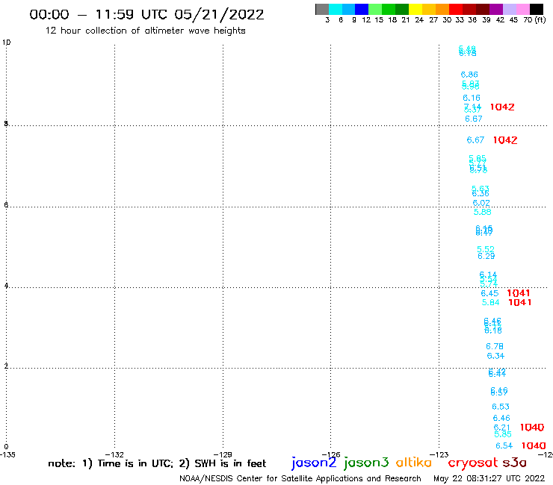Click the note about UTC and SWH feet

pyautogui.click(x=157, y=463)
